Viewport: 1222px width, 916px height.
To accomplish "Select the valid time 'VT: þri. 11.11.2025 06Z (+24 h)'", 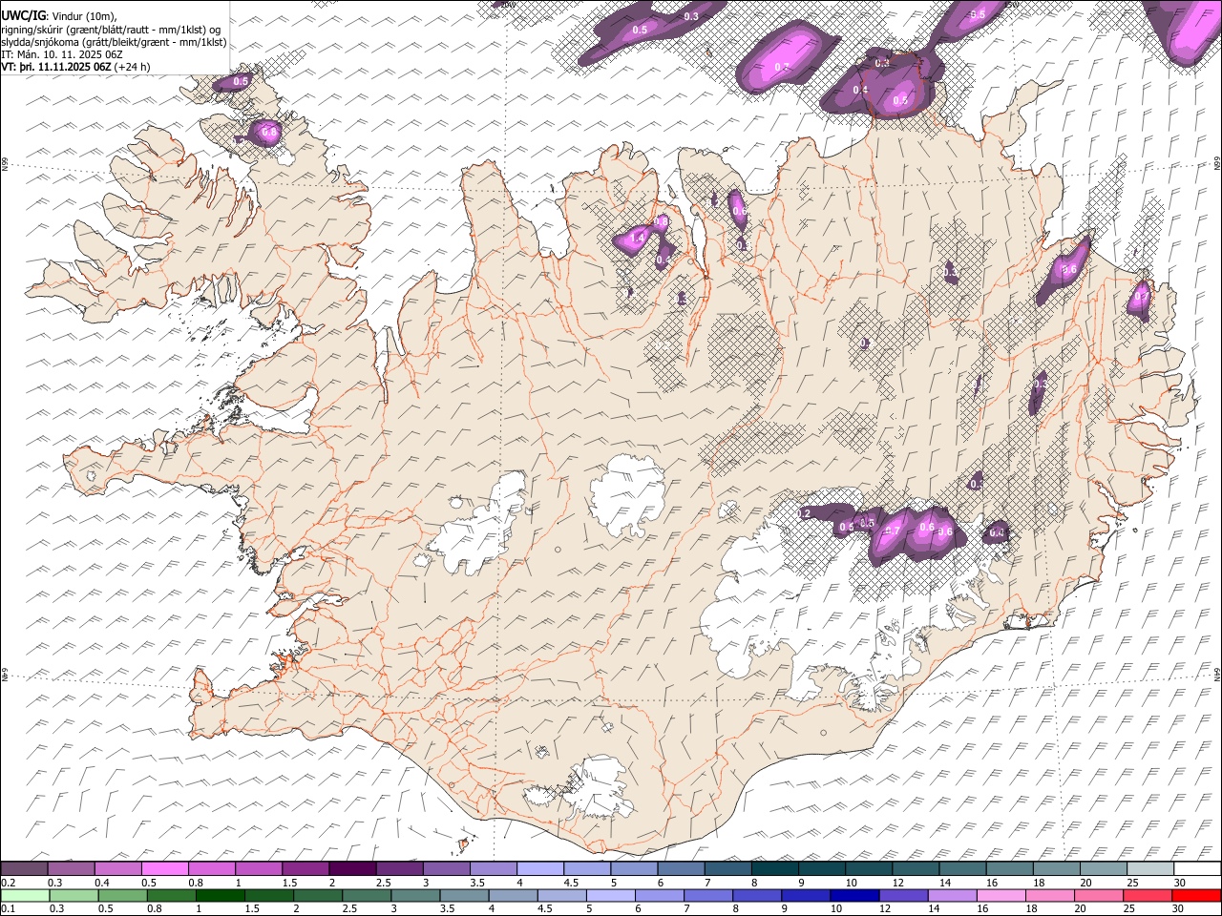I will [75, 67].
